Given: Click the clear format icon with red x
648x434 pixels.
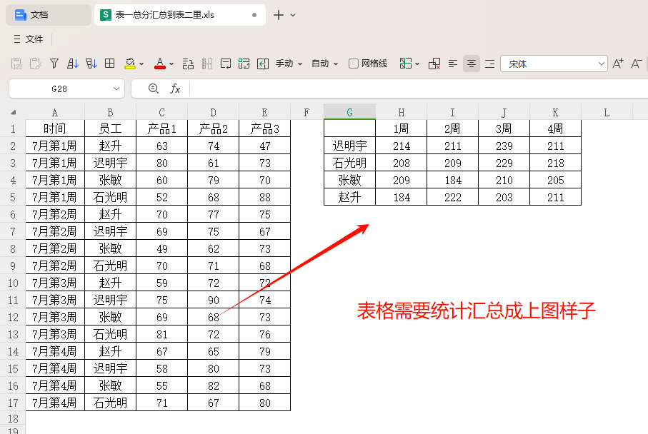Looking at the screenshot, I should click(434, 64).
